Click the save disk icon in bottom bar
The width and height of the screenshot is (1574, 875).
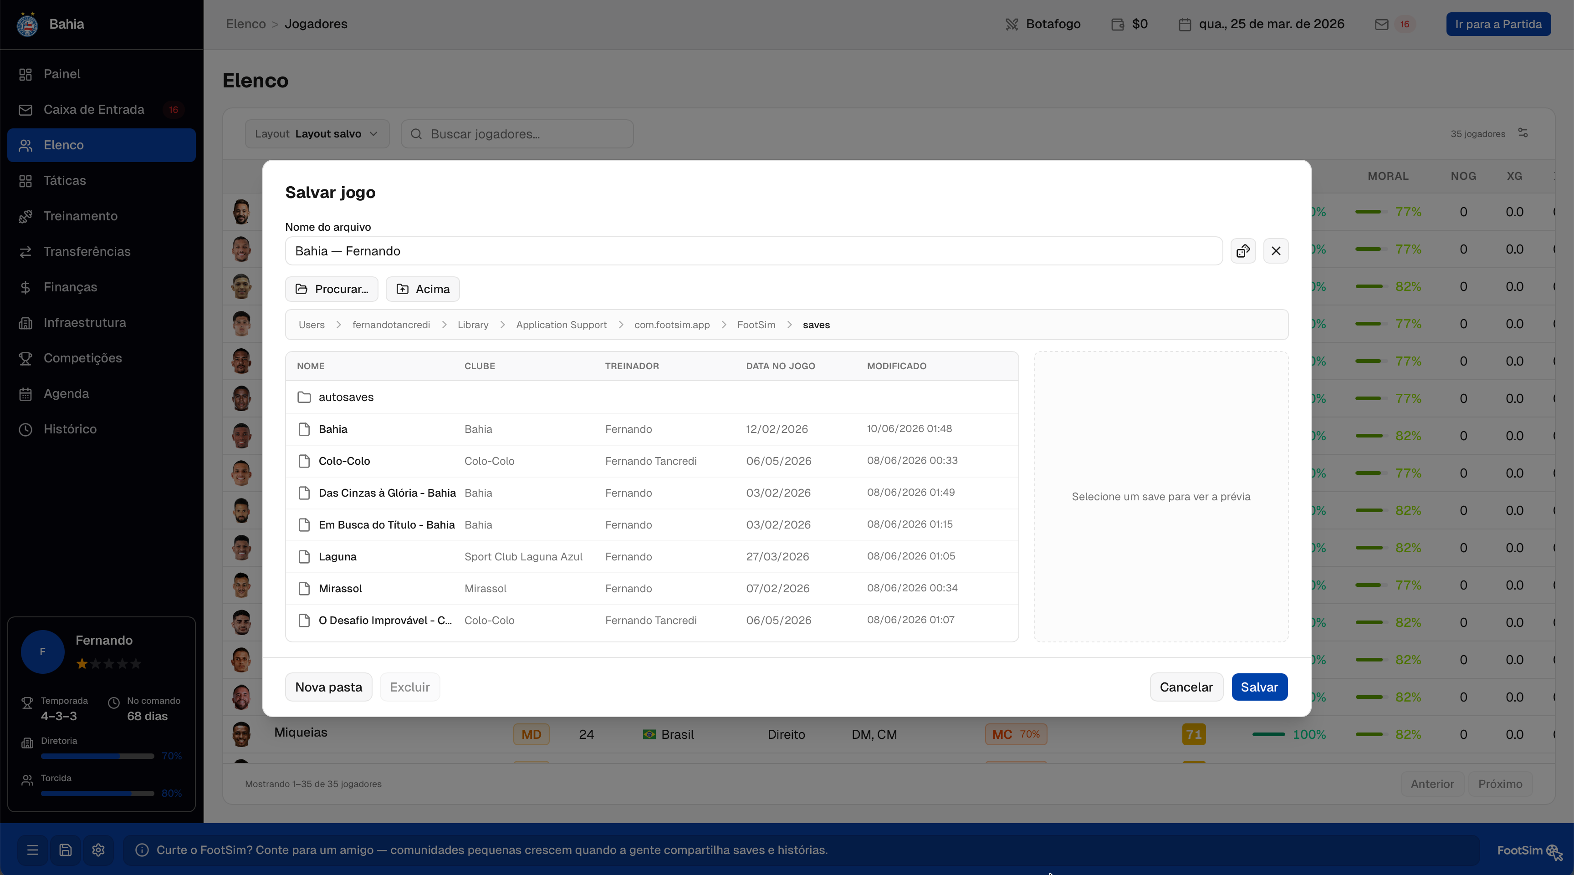point(66,850)
